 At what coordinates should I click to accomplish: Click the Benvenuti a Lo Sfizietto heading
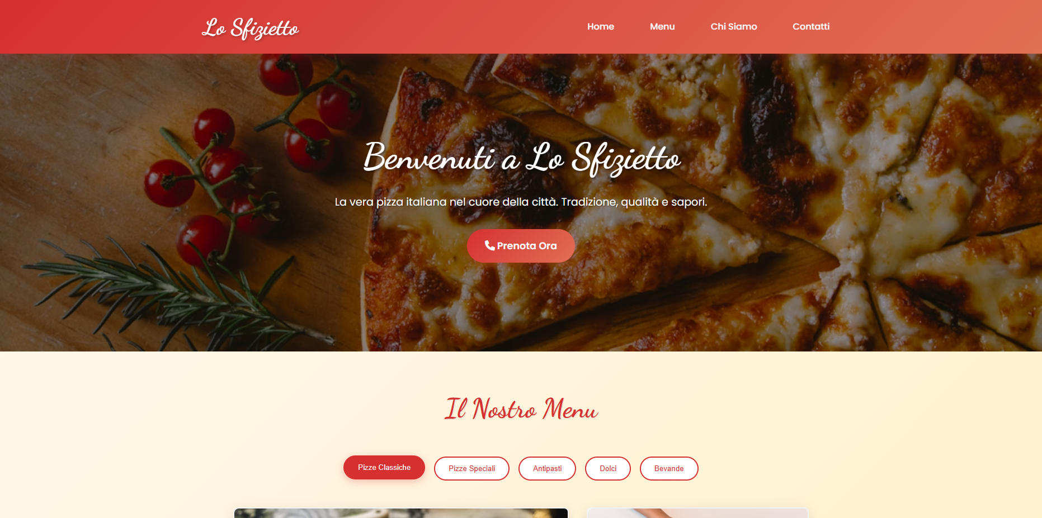pos(521,158)
